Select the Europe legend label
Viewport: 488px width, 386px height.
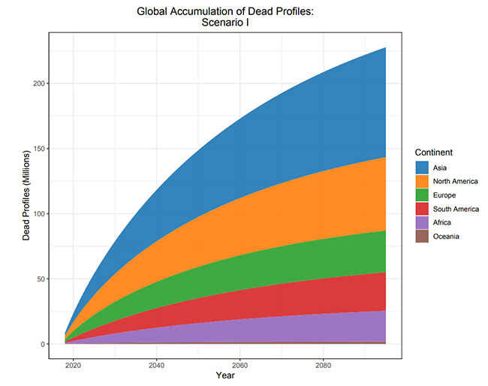click(x=444, y=195)
